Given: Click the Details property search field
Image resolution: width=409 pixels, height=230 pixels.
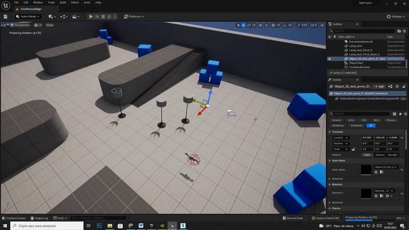Looking at the screenshot, I should (360, 114).
